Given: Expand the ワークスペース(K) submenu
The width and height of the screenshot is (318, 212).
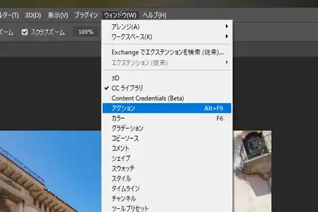Looking at the screenshot, I should click(x=167, y=37).
